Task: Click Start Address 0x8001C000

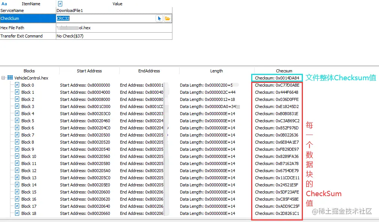Action: tap(85, 106)
